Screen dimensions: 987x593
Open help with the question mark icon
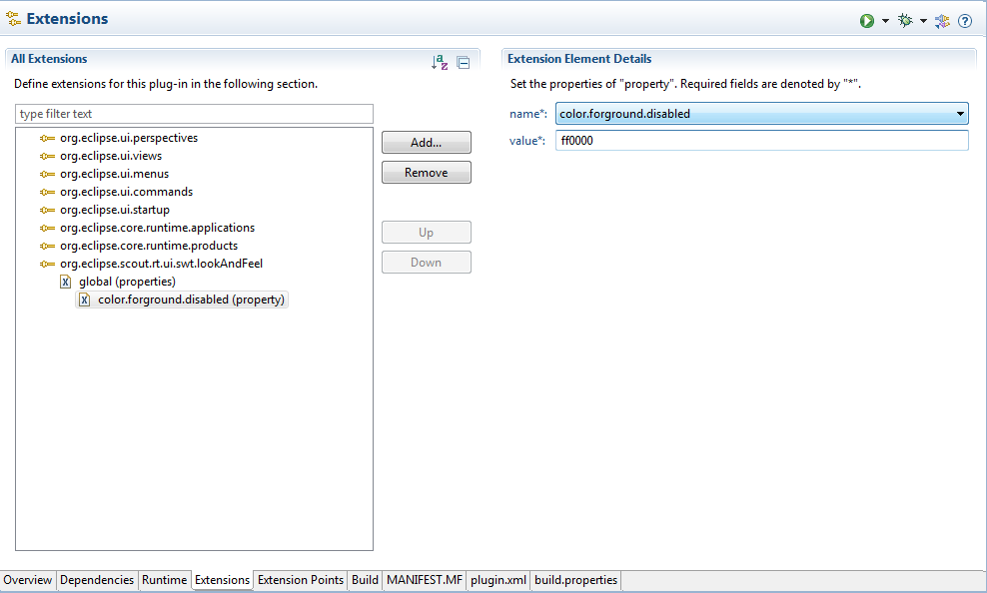(965, 21)
